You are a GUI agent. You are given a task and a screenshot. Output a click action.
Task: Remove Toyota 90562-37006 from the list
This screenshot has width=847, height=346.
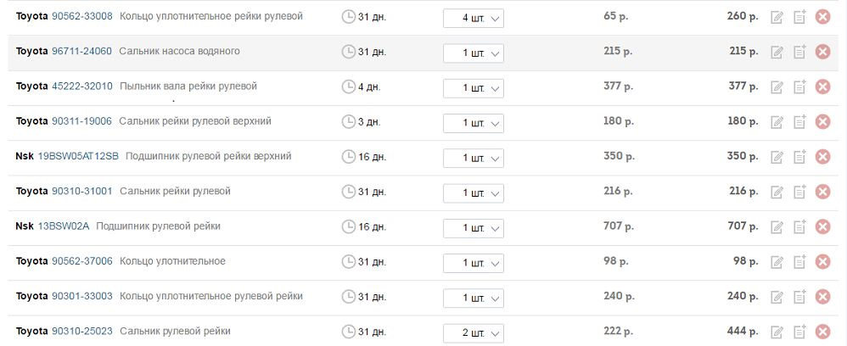coord(822,262)
